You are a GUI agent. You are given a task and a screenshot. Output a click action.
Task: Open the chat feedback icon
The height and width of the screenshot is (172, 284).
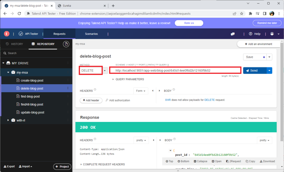233,34
